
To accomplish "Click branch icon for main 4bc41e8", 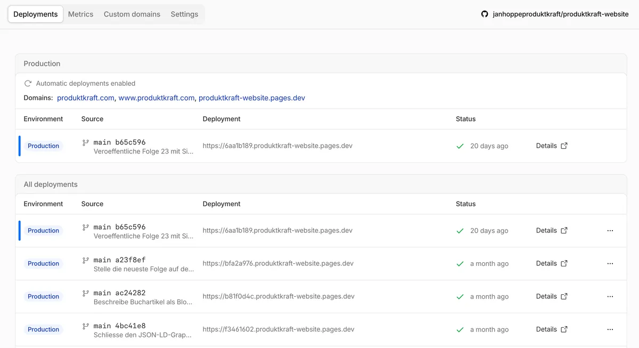I will 85,327.
